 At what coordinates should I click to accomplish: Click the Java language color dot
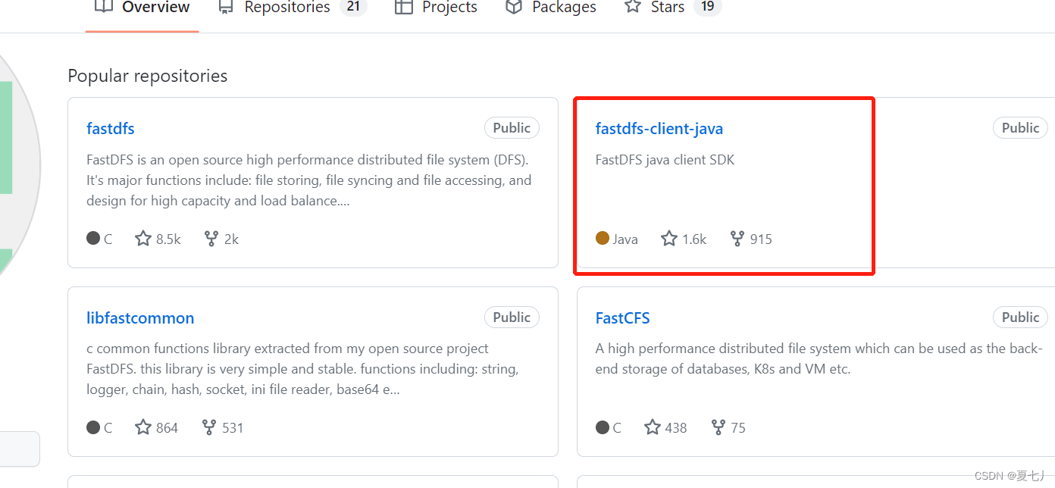click(x=603, y=239)
